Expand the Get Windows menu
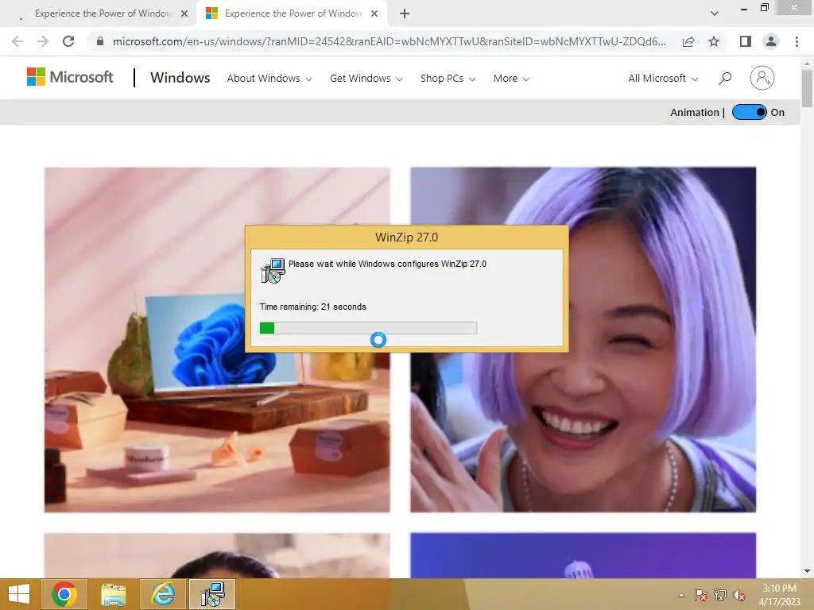Image resolution: width=814 pixels, height=610 pixels. (x=366, y=79)
